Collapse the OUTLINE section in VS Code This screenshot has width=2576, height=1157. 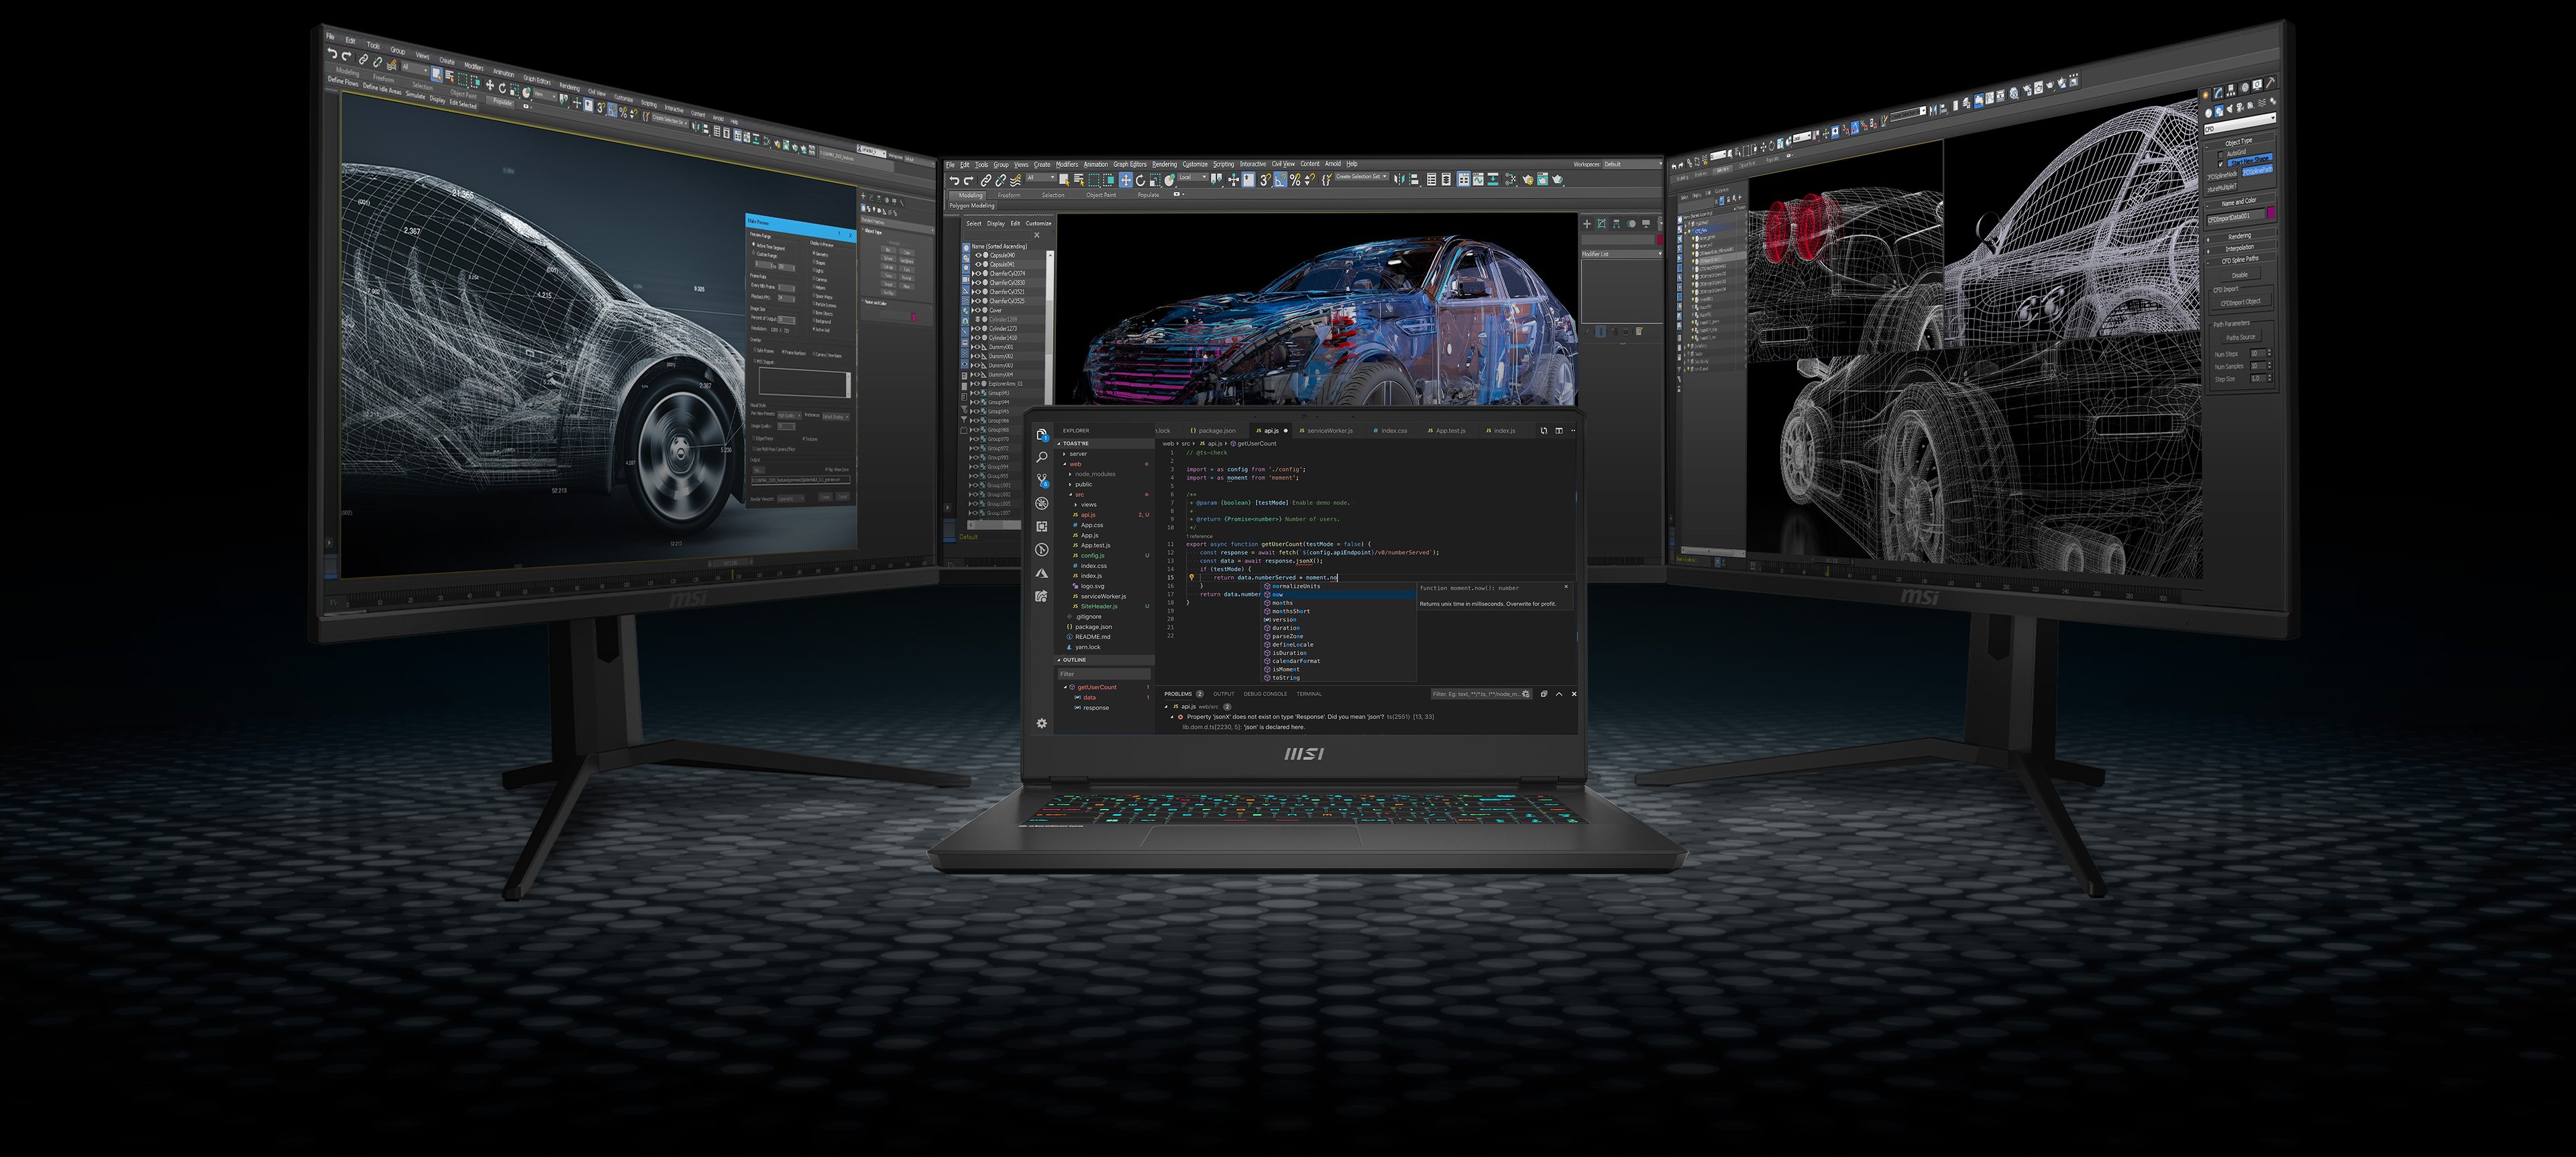tap(1104, 660)
